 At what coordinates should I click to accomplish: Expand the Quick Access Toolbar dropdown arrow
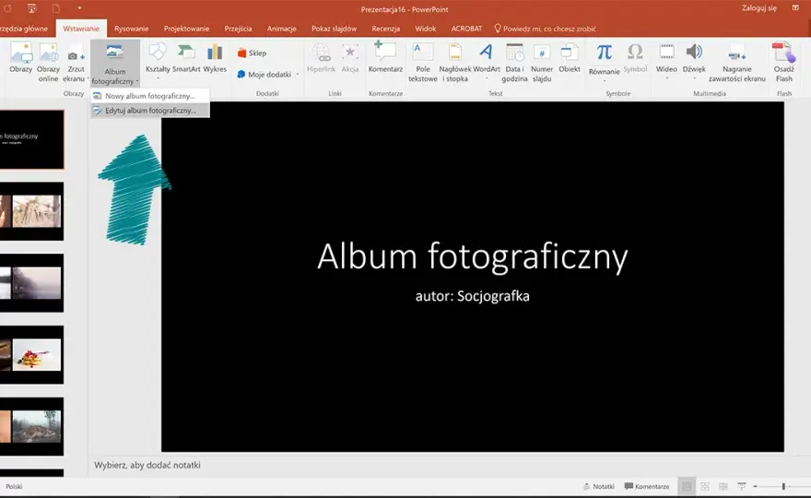pos(79,7)
